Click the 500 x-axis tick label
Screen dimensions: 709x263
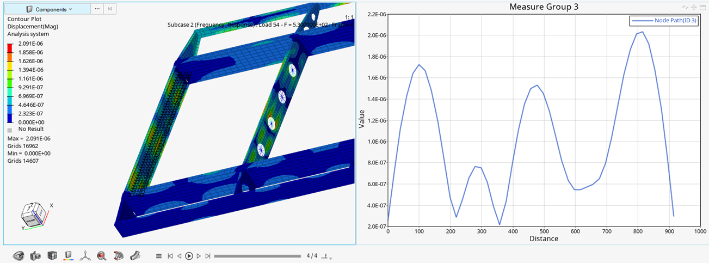(x=544, y=231)
